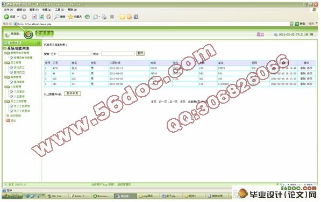Open 查询员工 in the sidebar tree
This screenshot has width=321, height=202.
click(x=19, y=73)
